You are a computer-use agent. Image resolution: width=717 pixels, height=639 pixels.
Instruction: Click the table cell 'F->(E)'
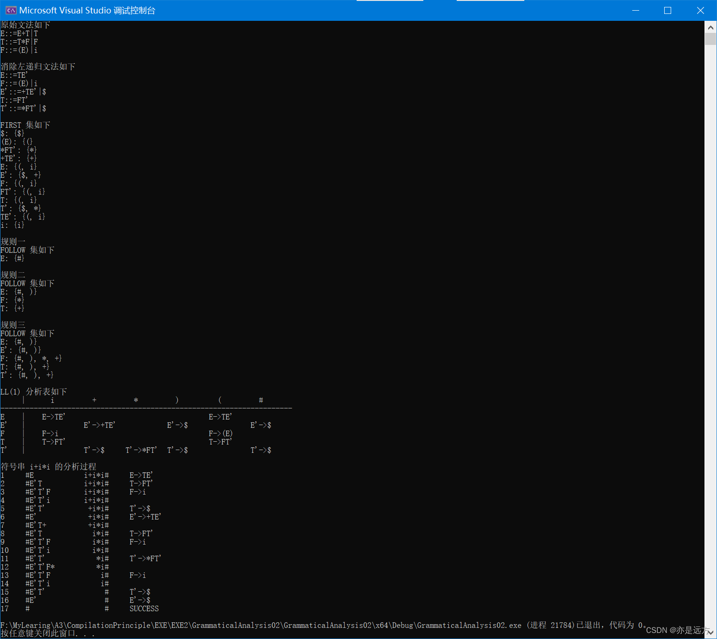coord(221,433)
